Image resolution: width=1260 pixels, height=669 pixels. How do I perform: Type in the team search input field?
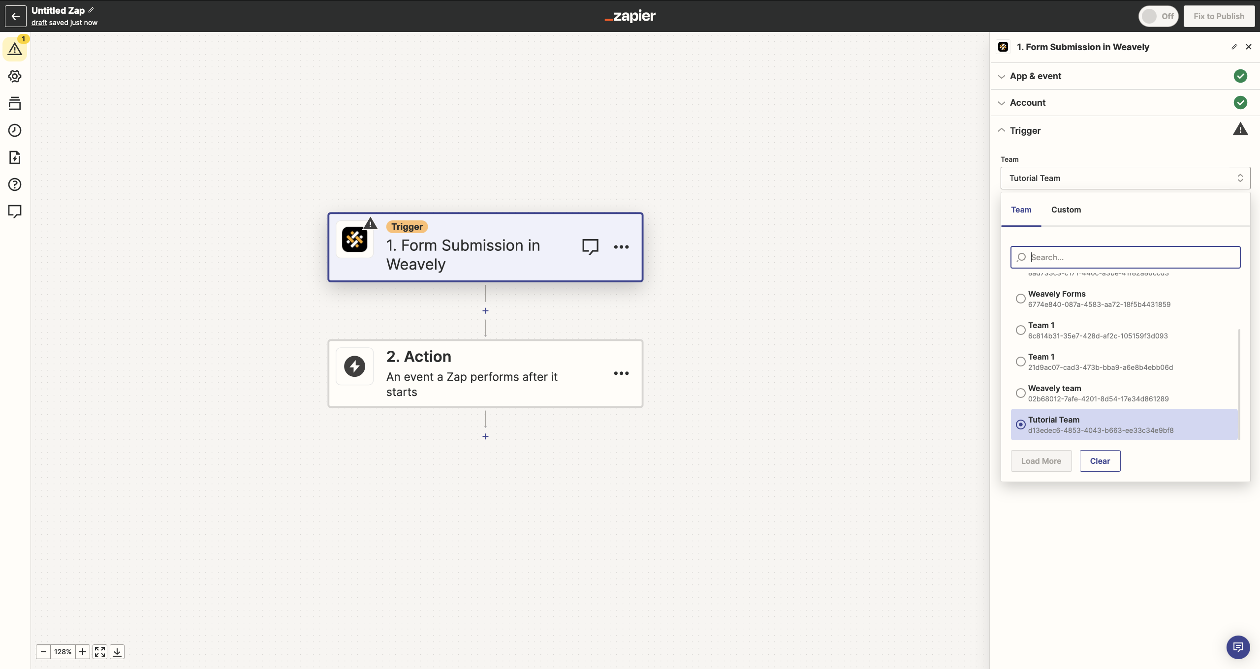(1125, 257)
